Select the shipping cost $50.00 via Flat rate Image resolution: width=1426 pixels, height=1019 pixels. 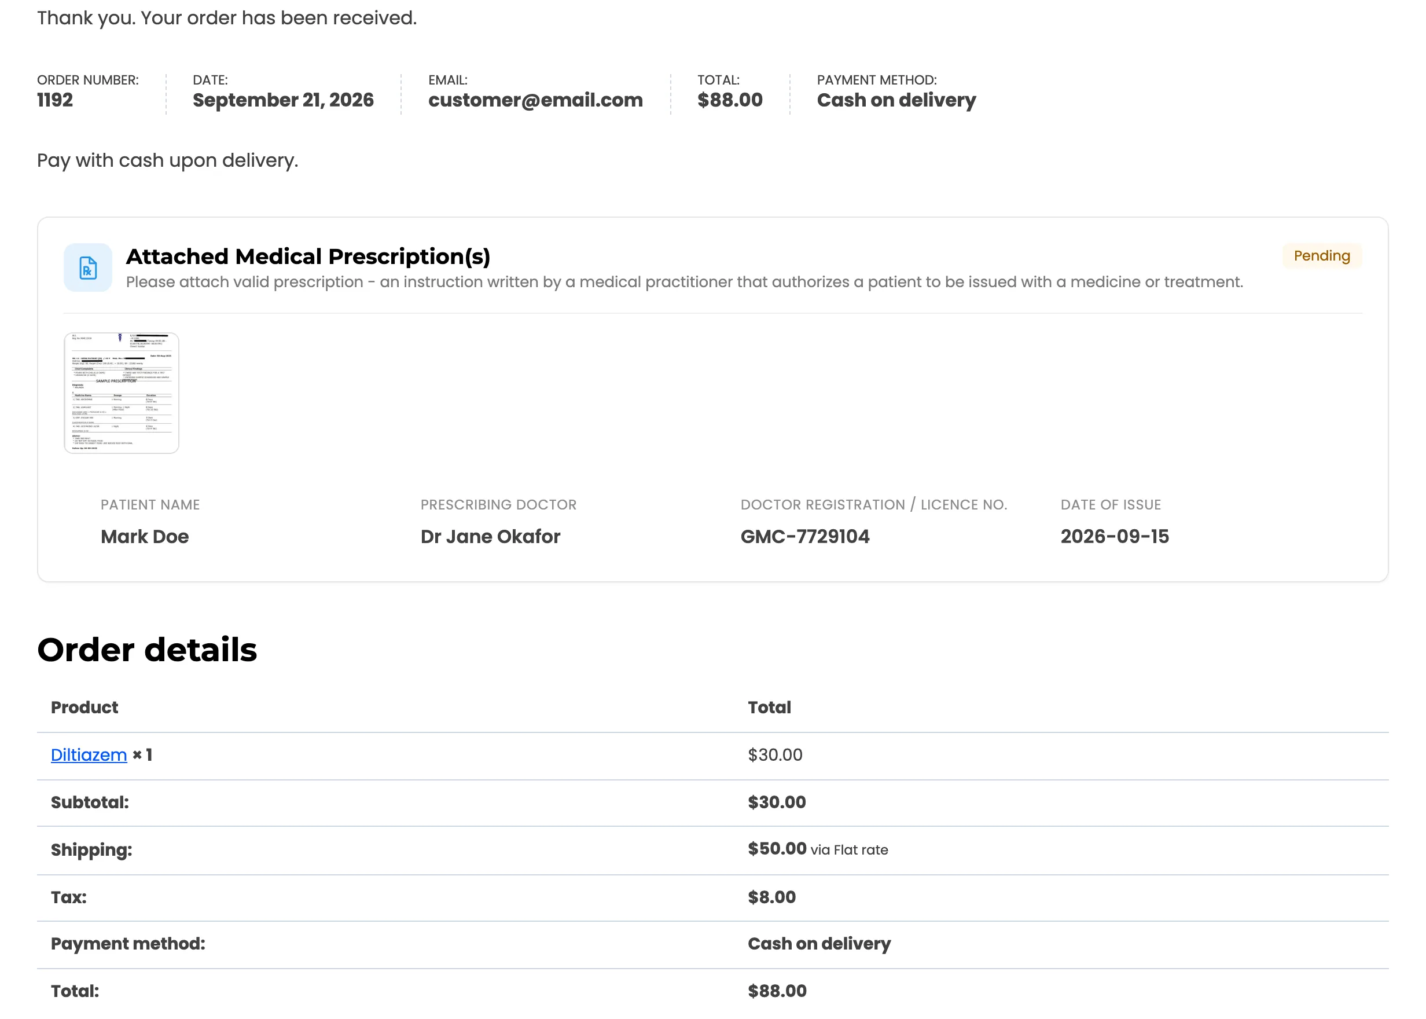(818, 849)
